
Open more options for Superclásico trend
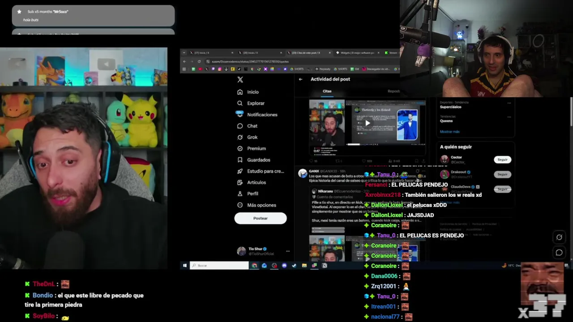(509, 103)
